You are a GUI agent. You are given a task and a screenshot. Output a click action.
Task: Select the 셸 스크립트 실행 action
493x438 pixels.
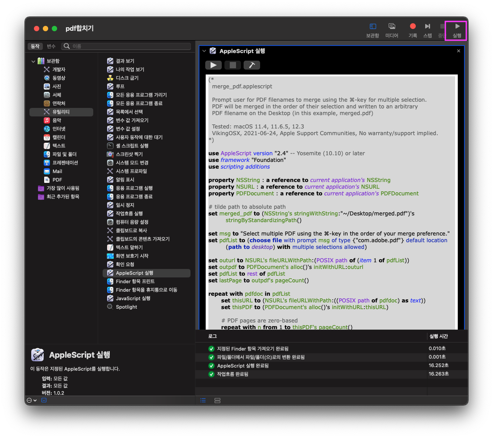[132, 146]
